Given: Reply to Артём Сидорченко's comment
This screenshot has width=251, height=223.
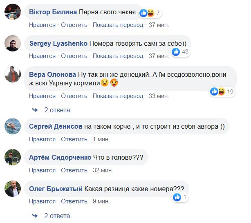Looking at the screenshot, I should point(74,170).
